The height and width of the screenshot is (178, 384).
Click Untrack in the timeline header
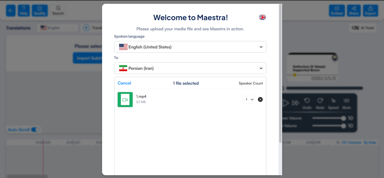pos(351,142)
